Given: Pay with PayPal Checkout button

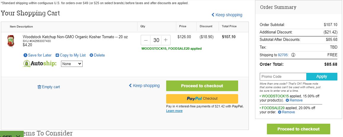Looking at the screenshot, I should pos(202,99).
